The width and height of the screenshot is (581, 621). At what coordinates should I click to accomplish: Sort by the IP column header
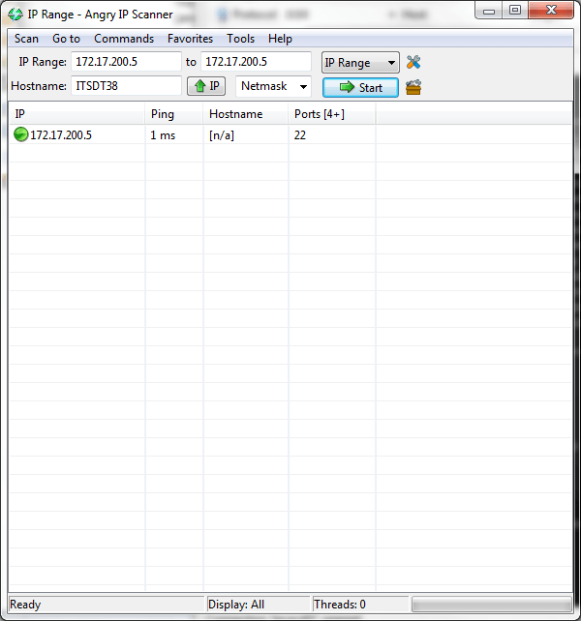pyautogui.click(x=76, y=114)
